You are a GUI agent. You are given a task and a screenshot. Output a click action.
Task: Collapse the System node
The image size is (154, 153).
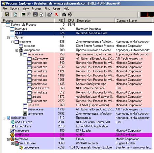tap(8, 38)
